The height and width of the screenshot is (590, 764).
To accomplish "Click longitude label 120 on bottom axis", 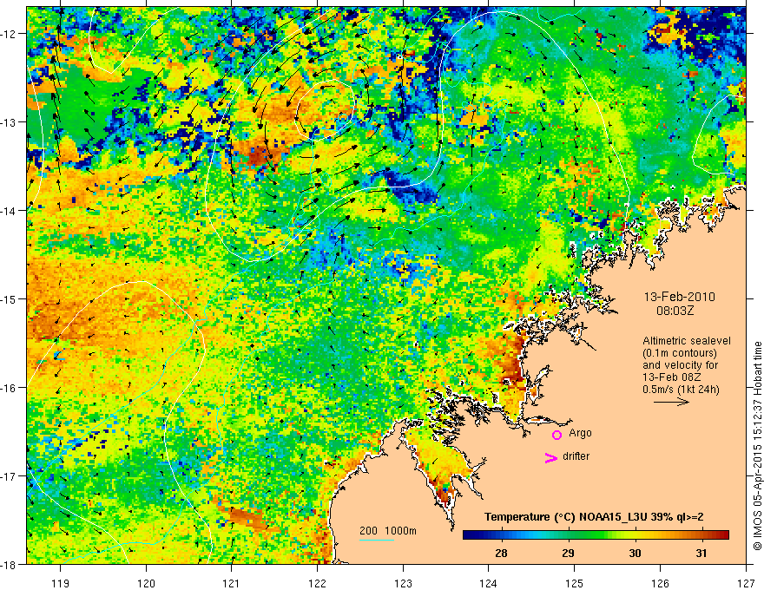I will (146, 583).
